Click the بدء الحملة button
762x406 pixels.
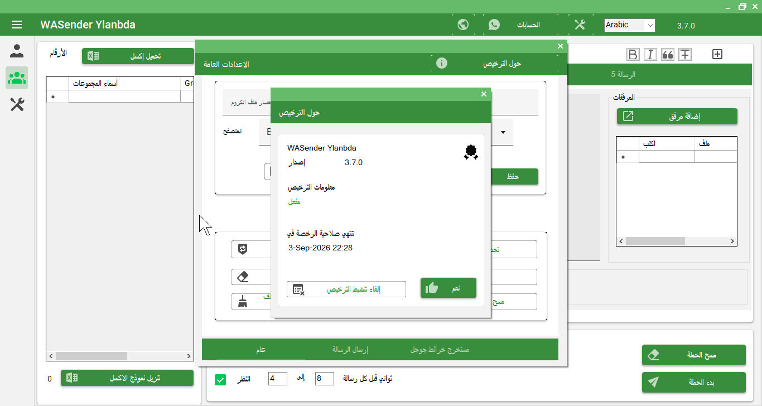coord(693,382)
